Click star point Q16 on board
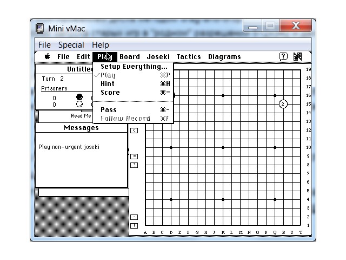Screen dimensions: 346x260 [x=275, y=95]
